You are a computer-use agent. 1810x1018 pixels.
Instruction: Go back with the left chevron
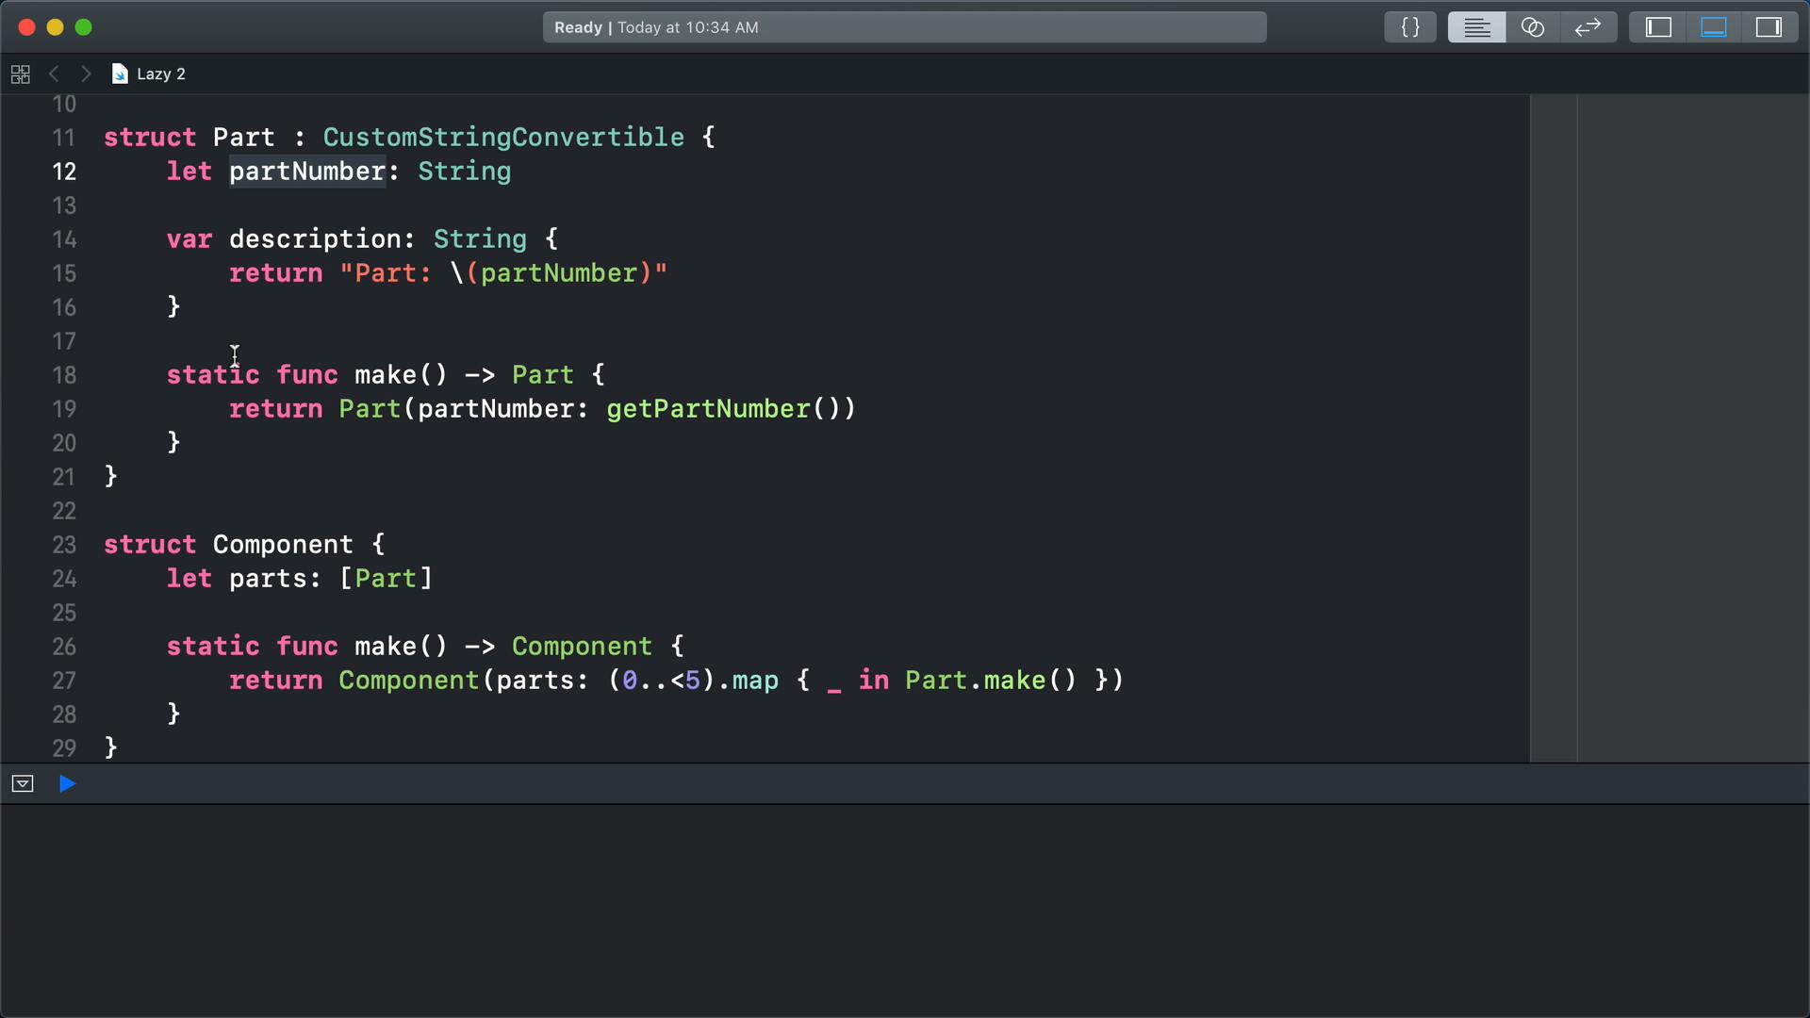click(54, 74)
